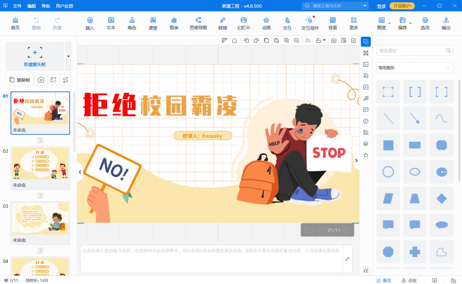Click the Copy Frame (复制帧) button
This screenshot has width=462, height=284.
pos(20,80)
